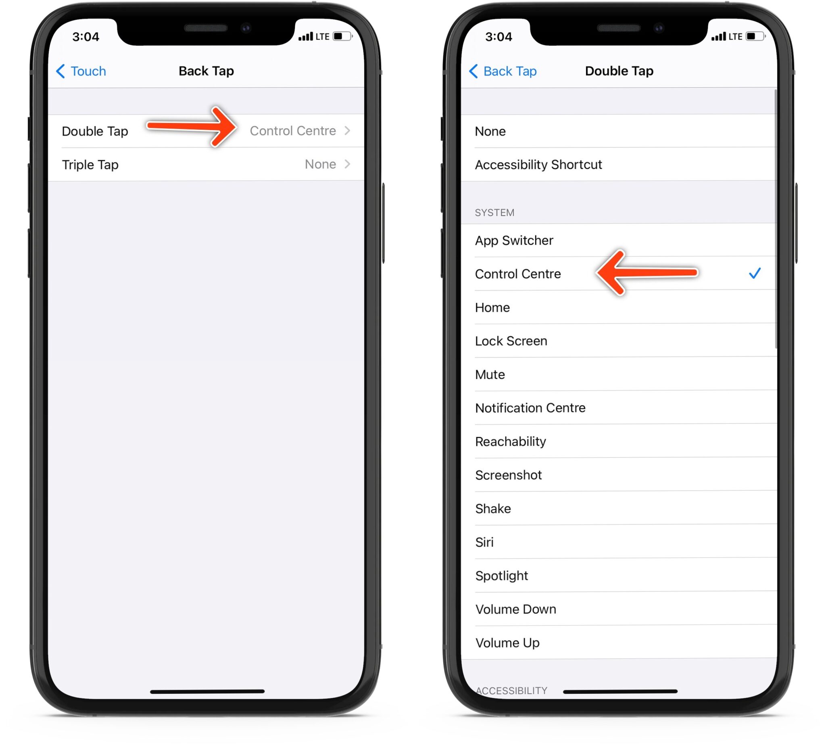Select Control Centre for Double Tap

[x=518, y=274]
